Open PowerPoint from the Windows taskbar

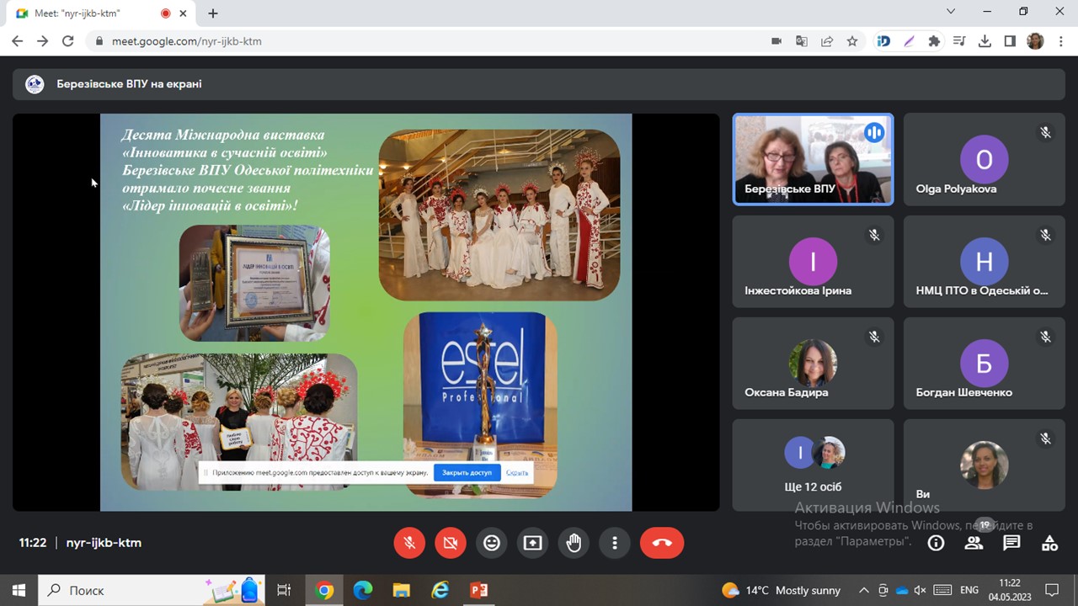tap(478, 590)
